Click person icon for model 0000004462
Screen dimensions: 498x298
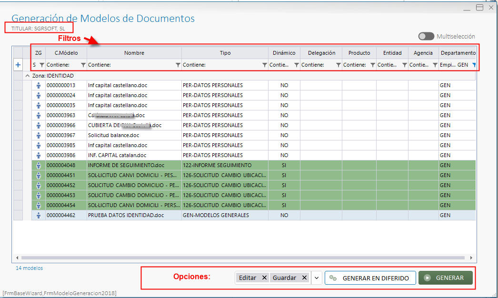point(39,215)
